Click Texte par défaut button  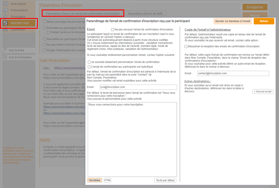166,180
